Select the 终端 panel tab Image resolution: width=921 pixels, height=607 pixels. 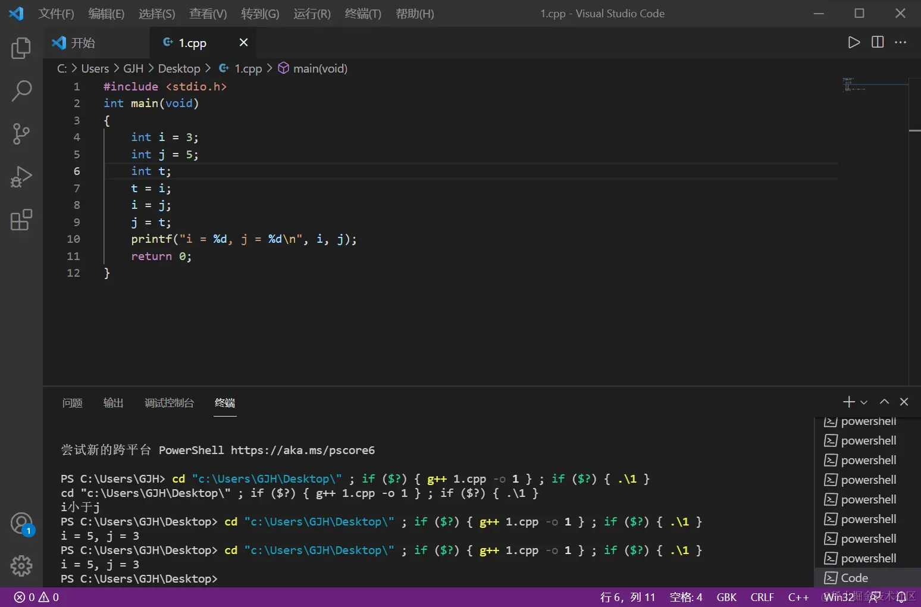coord(225,403)
